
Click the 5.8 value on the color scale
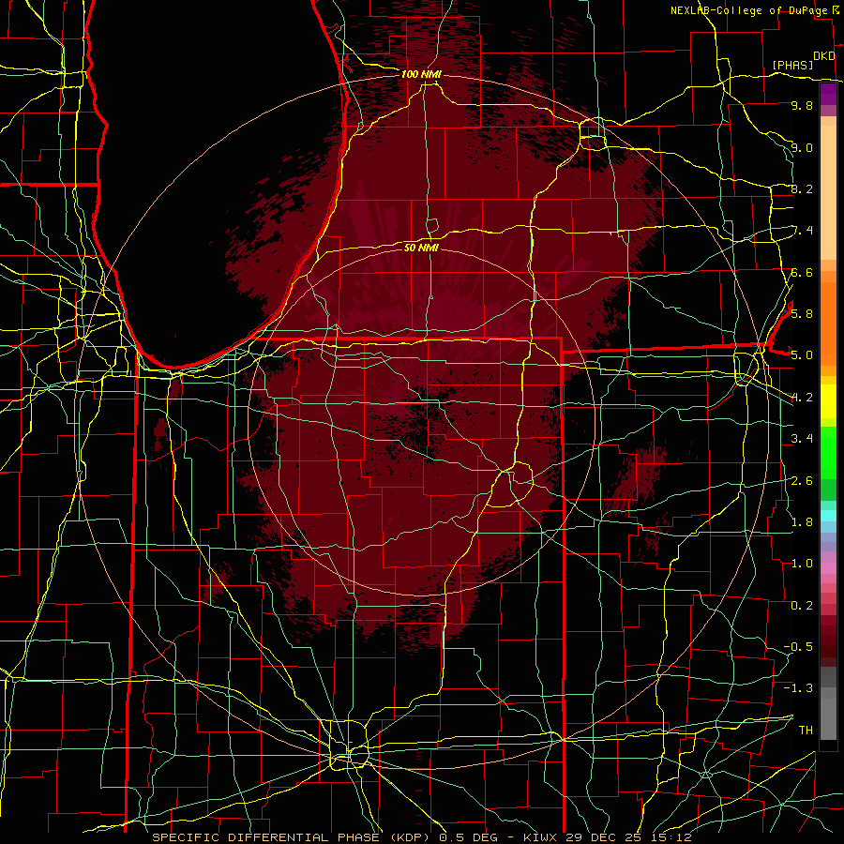coord(802,313)
